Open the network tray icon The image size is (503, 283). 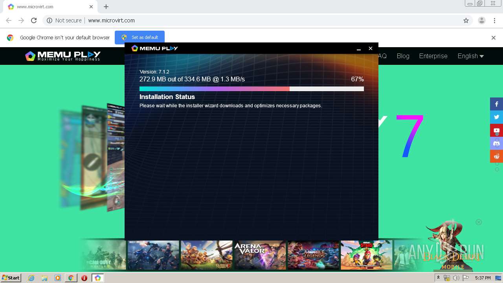coord(446,278)
